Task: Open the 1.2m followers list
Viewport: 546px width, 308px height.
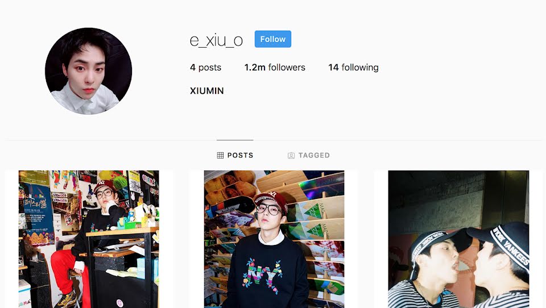Action: [x=275, y=67]
